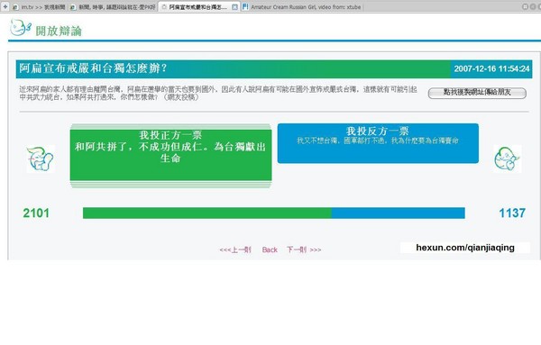Open the next debate via 下一則 >>>
541x345 pixels.
304,250
